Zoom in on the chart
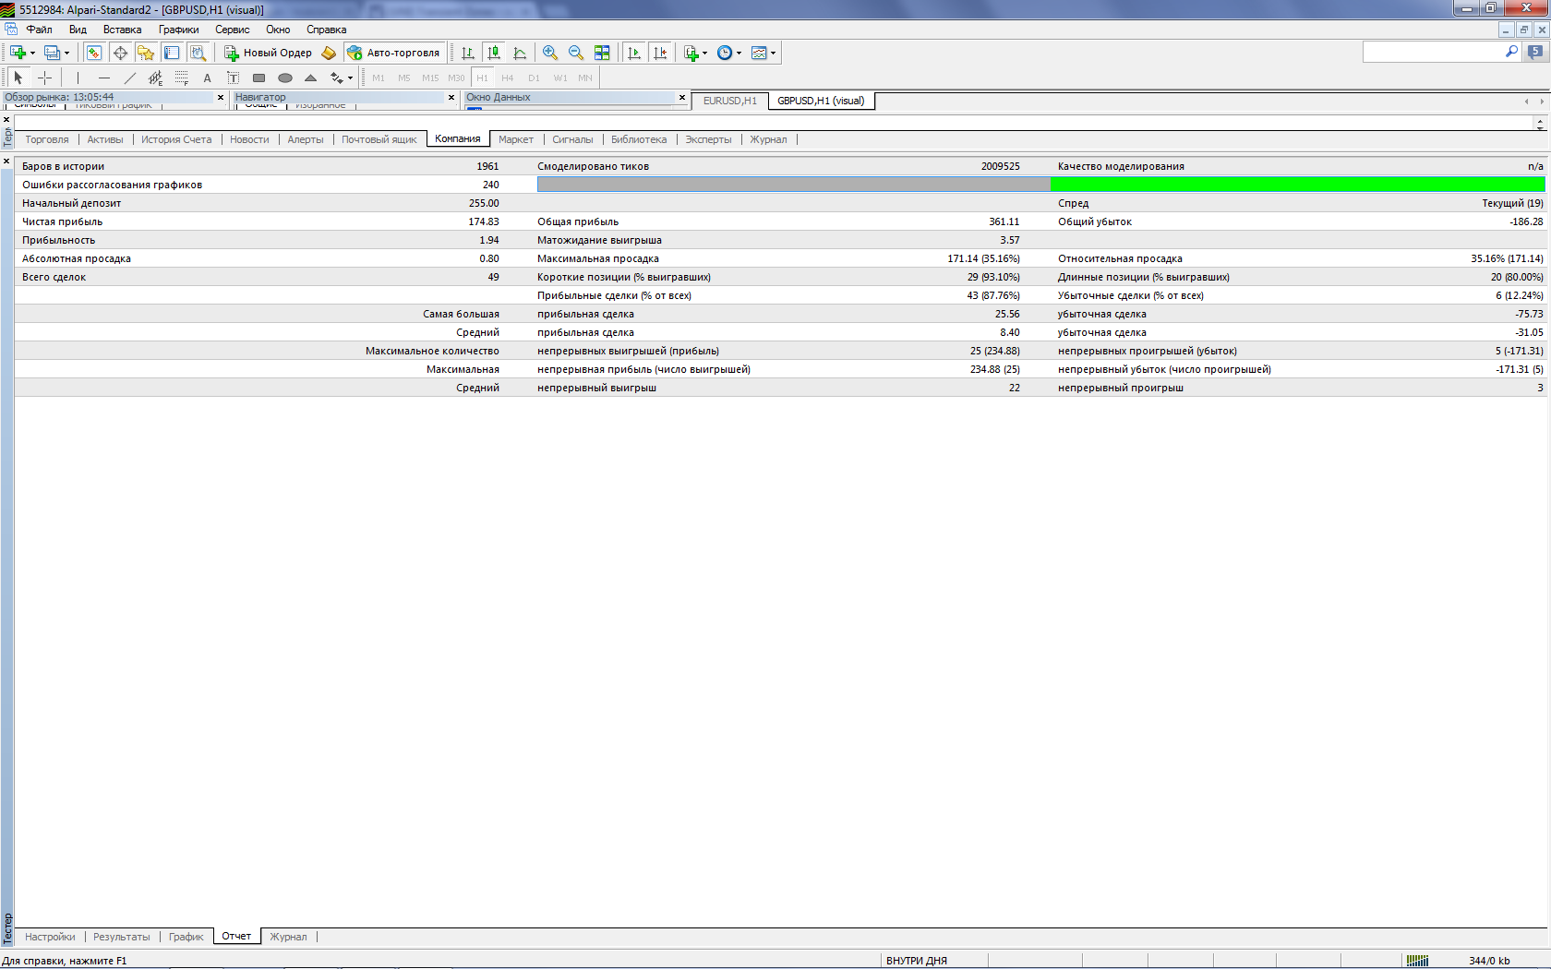The width and height of the screenshot is (1551, 969). coord(550,53)
